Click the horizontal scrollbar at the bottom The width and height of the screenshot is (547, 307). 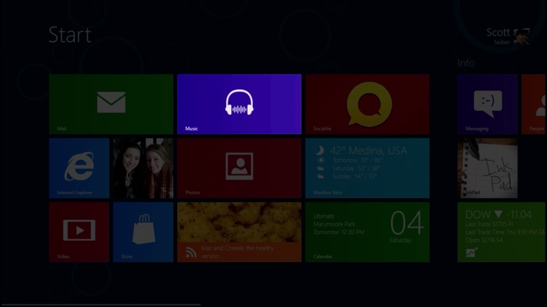coord(100,305)
